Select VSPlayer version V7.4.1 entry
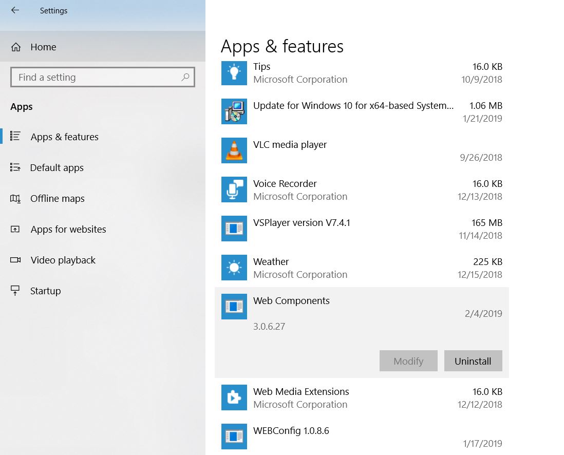Image resolution: width=564 pixels, height=455 pixels. click(x=362, y=229)
